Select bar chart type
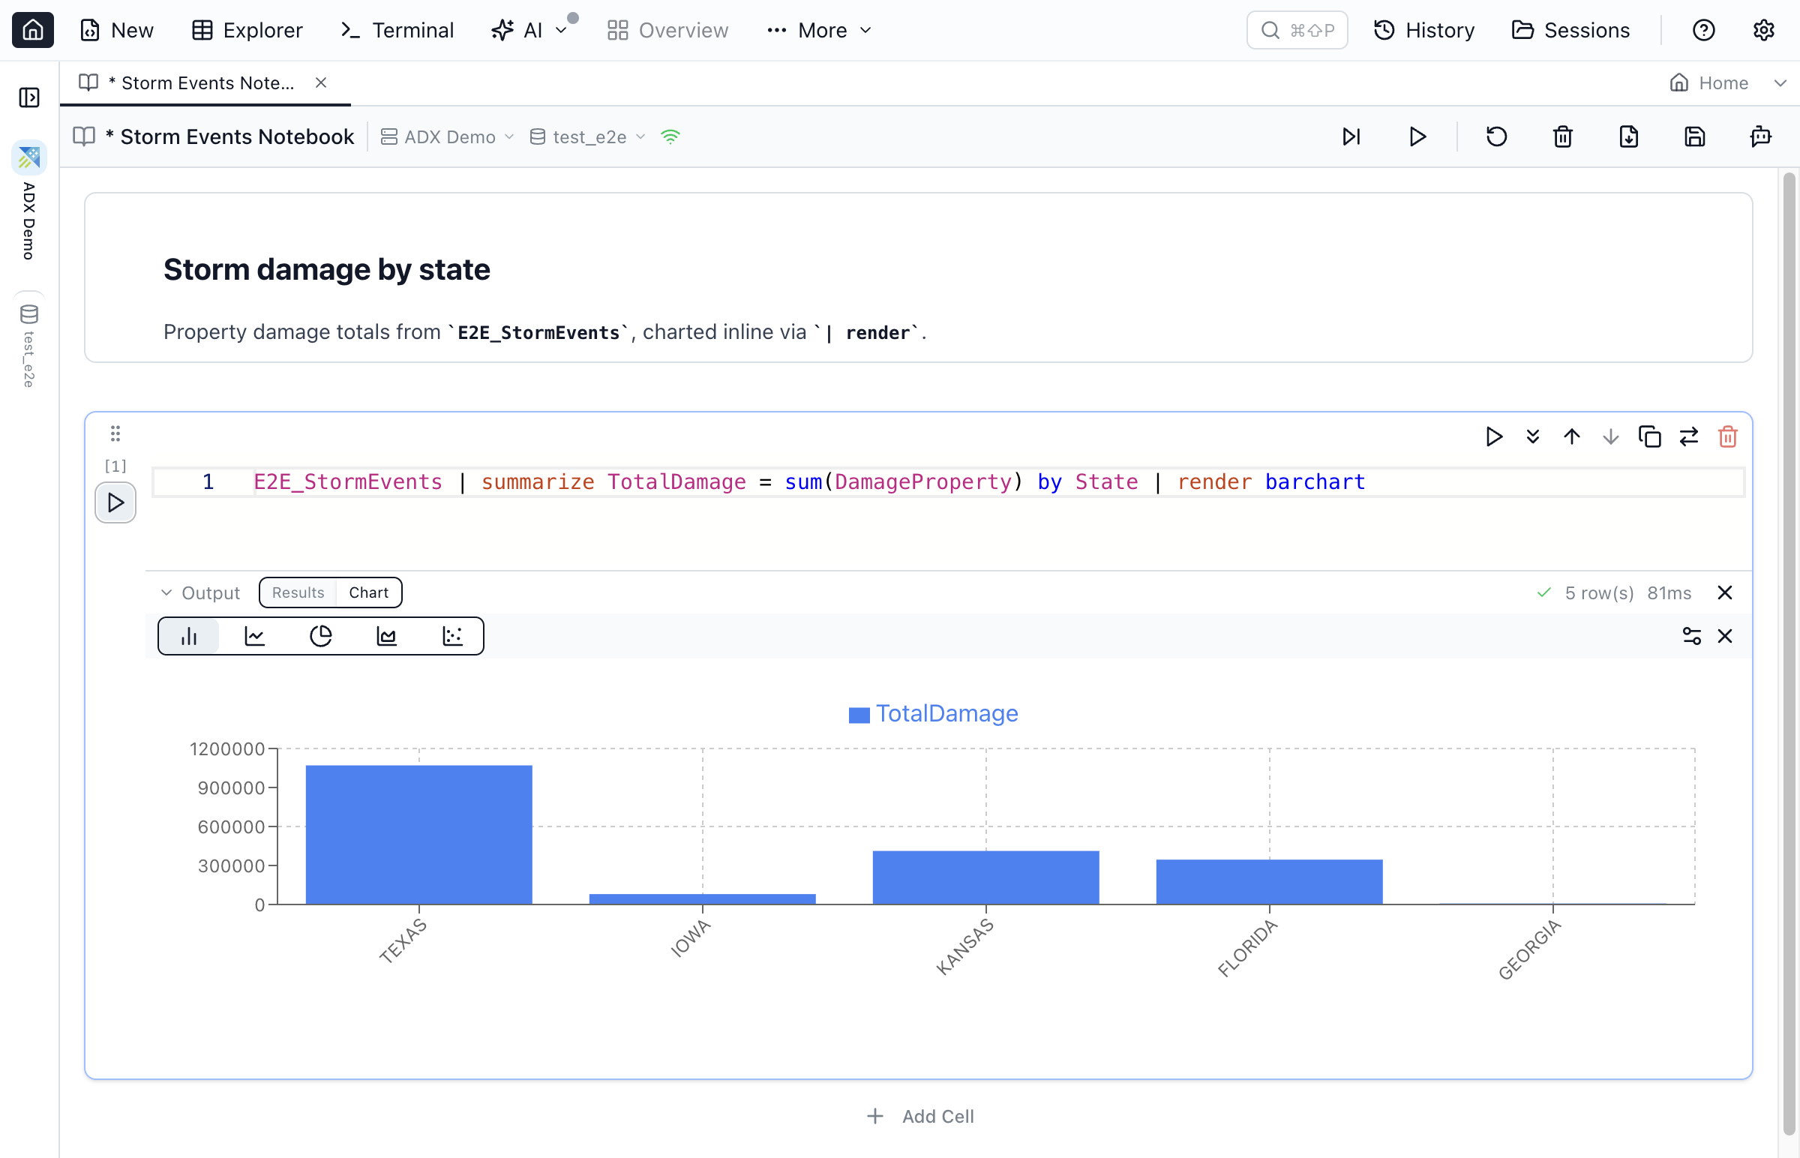 pos(189,636)
